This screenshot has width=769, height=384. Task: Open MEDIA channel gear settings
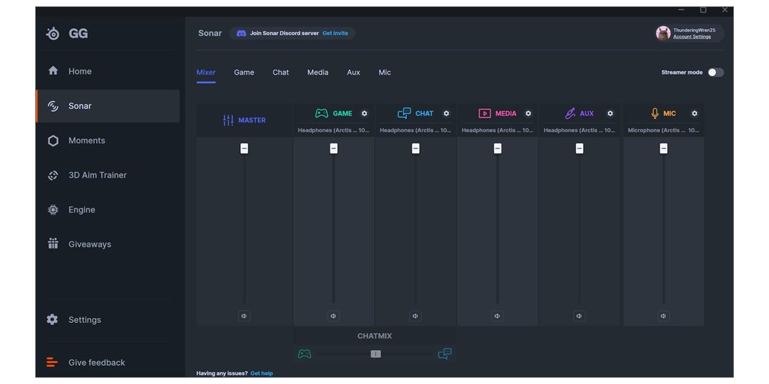529,113
